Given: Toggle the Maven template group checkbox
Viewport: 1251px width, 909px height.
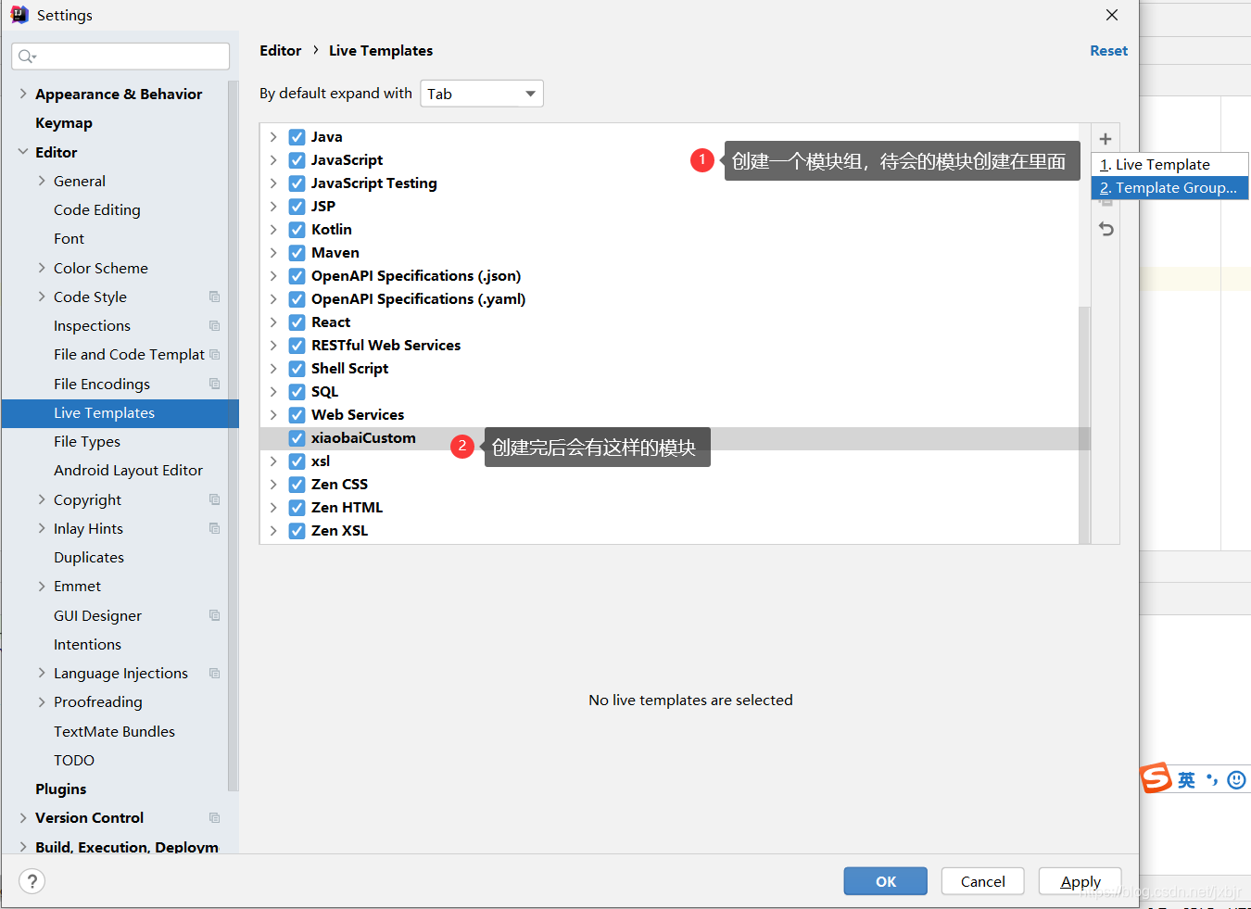Looking at the screenshot, I should coord(297,253).
